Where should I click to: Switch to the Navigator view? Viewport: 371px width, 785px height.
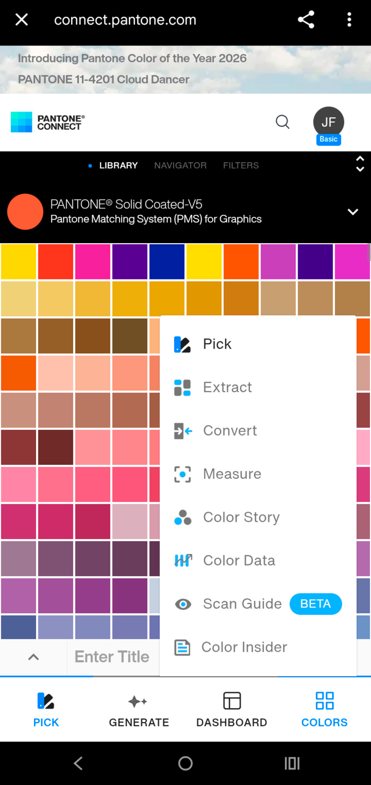(180, 165)
